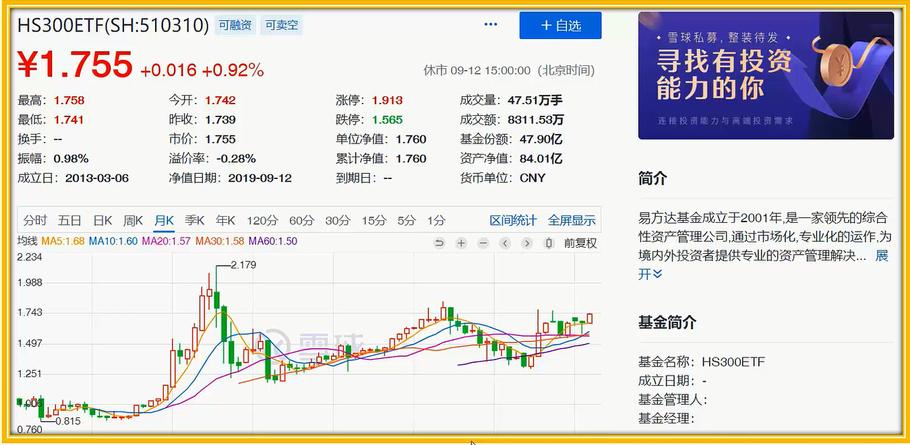Click the 今开 value 1.742
This screenshot has height=445, width=910.
click(220, 100)
